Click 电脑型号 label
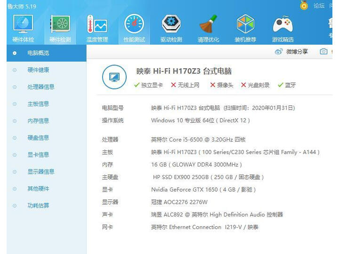This screenshot has height=254, width=339. tap(113, 108)
